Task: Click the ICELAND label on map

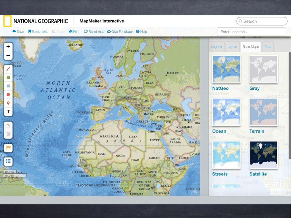Action: (75, 45)
